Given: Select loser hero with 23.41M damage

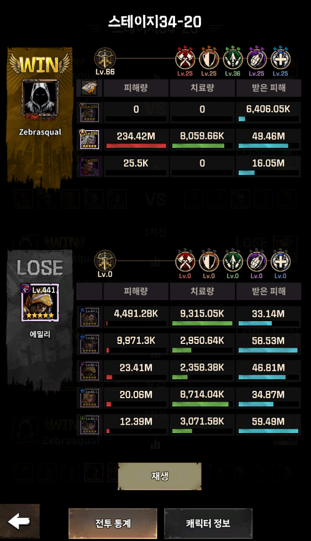Looking at the screenshot, I should click(x=89, y=370).
